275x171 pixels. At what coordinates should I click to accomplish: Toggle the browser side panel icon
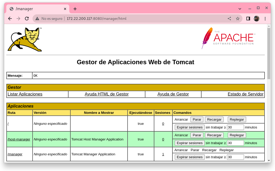pos(248,19)
